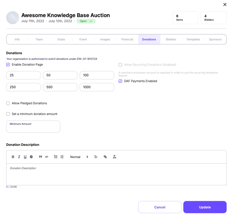The height and width of the screenshot is (221, 234).
Task: Click the Minimum Amount input field
Action: click(33, 127)
